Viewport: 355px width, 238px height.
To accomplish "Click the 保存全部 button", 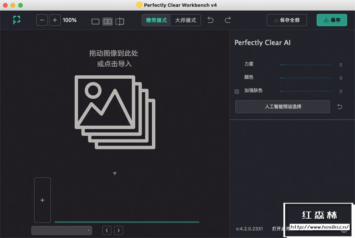I will (287, 20).
